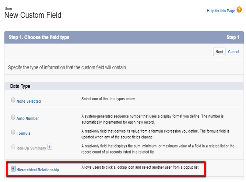Click the Roll-Up Summary label text
Viewport: 246px width, 182px height.
31,148
